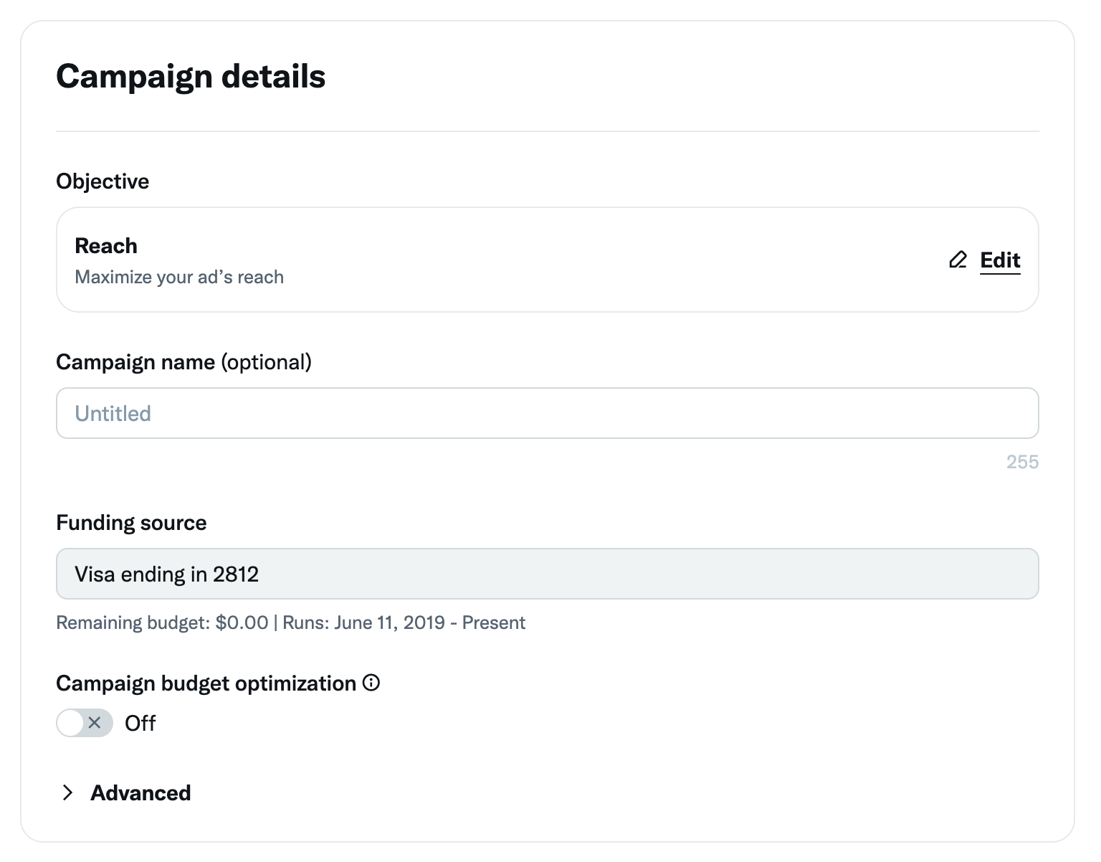The width and height of the screenshot is (1101, 862).
Task: Click the Advanced section label
Action: click(140, 792)
